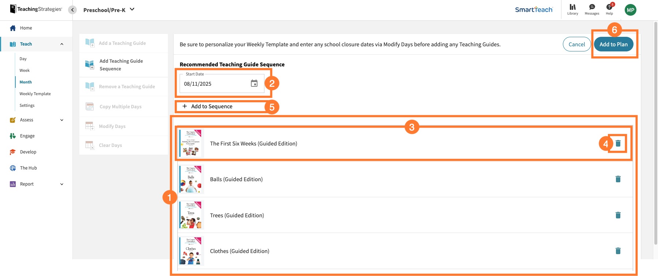Viewport: 658px width, 276px height.
Task: Click the calendar icon in Start Date field
Action: 255,83
